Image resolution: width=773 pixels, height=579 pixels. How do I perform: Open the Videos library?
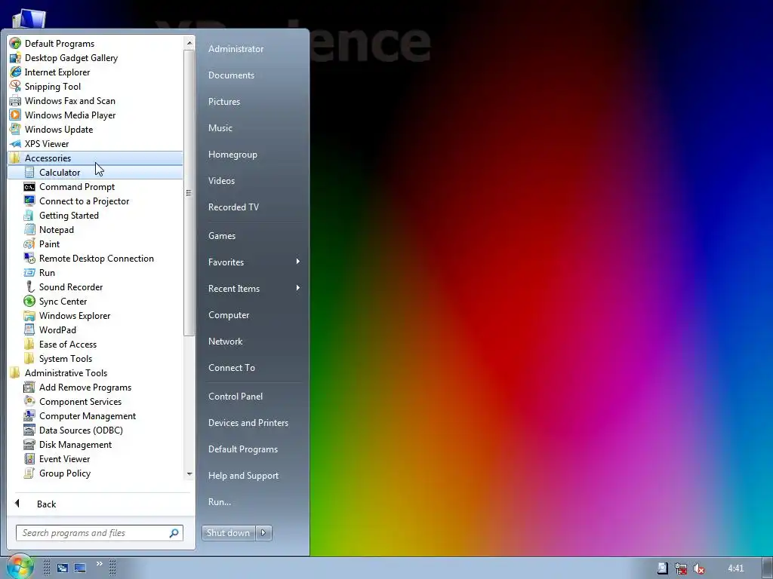pos(253,181)
